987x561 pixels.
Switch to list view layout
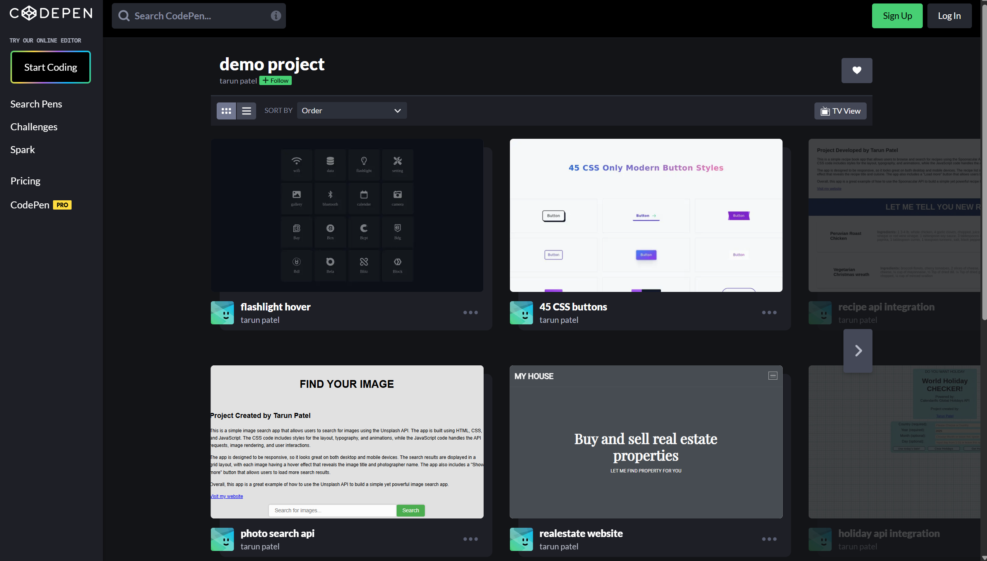click(x=246, y=111)
